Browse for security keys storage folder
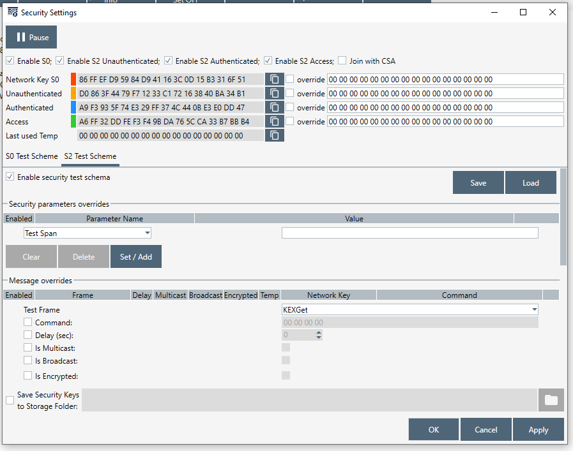This screenshot has width=573, height=451. (551, 400)
